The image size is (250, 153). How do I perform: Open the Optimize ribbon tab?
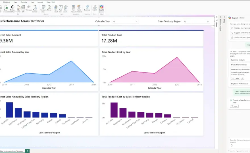24,2
